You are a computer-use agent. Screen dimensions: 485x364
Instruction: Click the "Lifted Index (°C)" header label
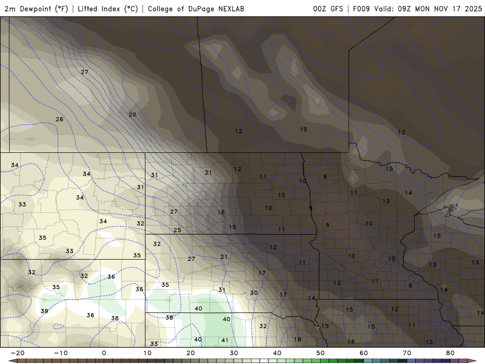pyautogui.click(x=108, y=8)
